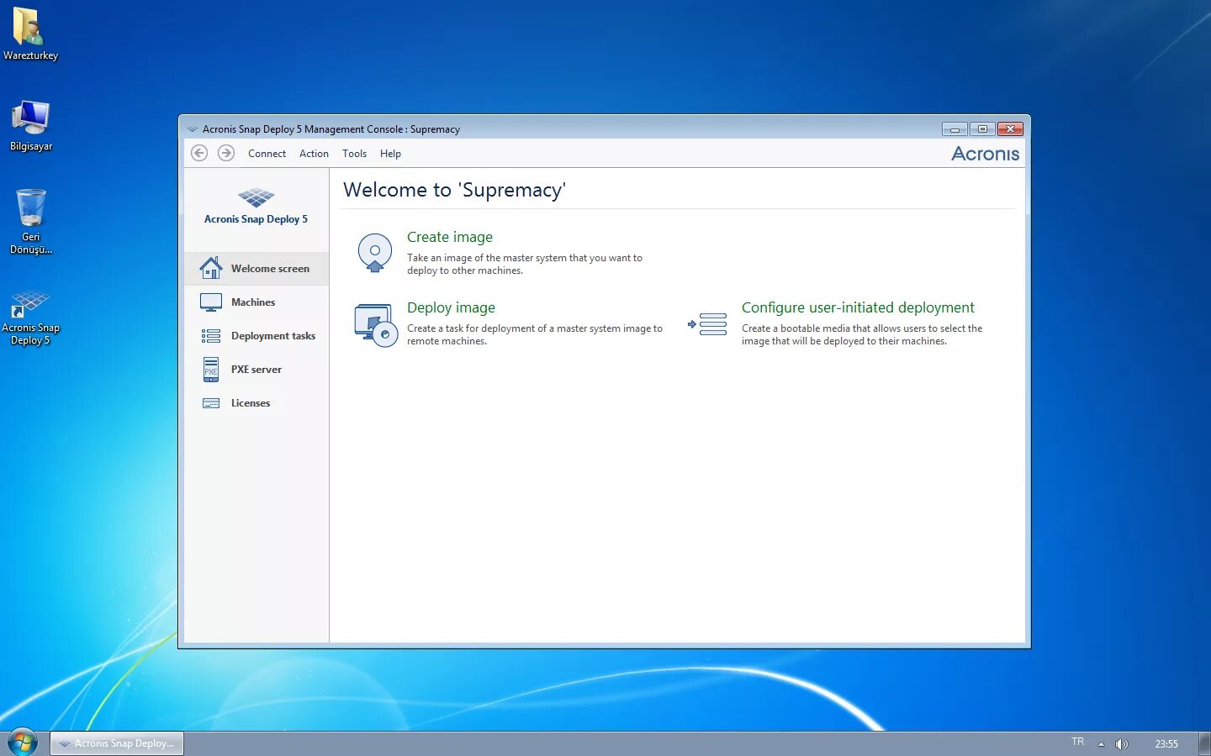Open the Help menu
Screen dimensions: 1211x756
390,154
